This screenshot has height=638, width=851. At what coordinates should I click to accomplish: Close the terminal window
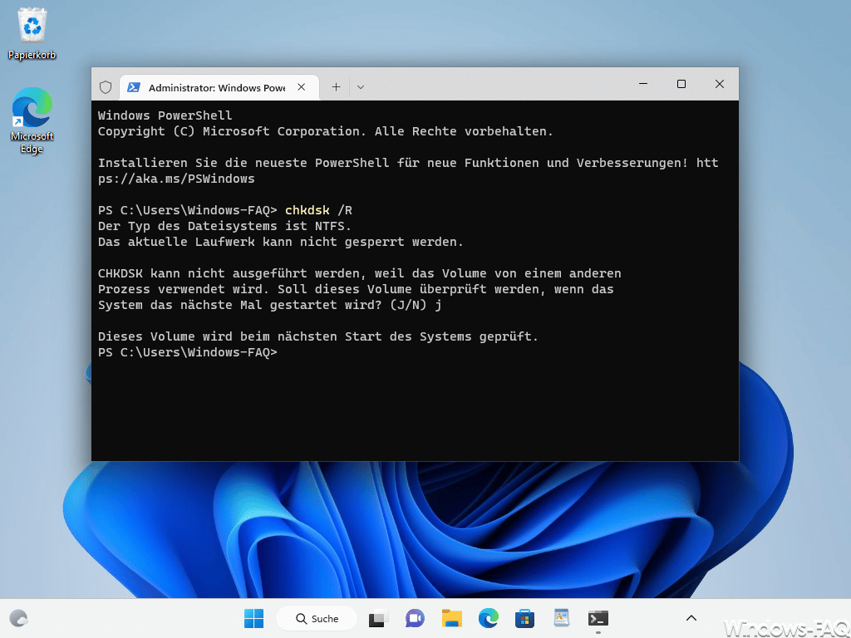pos(720,84)
